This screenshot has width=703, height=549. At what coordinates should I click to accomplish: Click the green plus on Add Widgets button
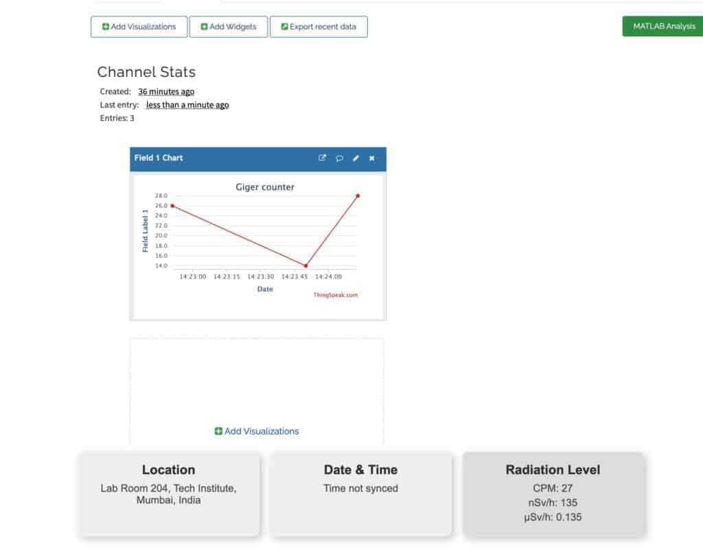[x=204, y=27]
